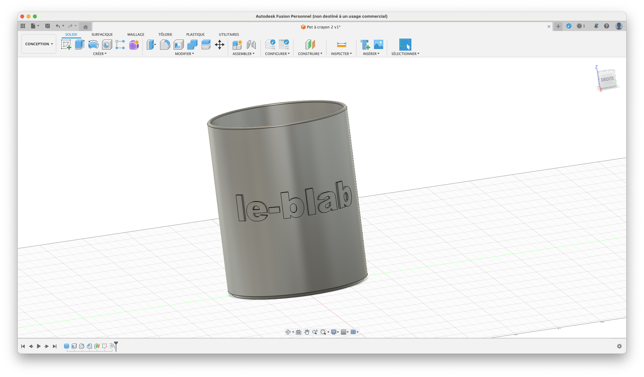Viewport: 644px width, 377px height.
Task: Select the Move/Copy arrows tool
Action: coord(219,45)
